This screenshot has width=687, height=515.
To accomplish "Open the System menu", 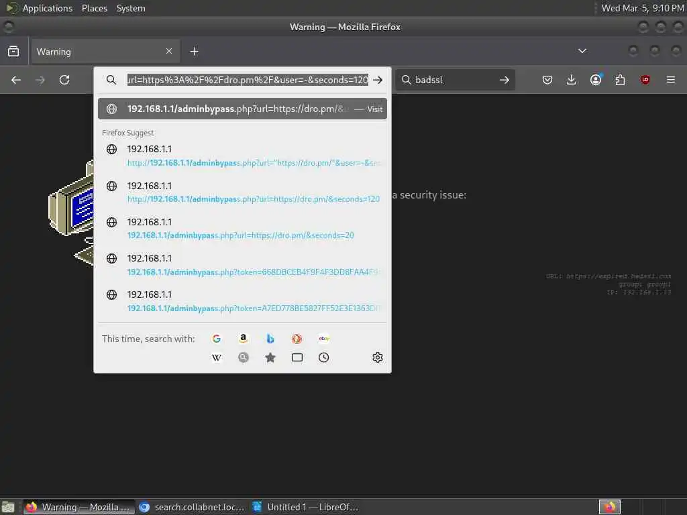I will tap(131, 8).
